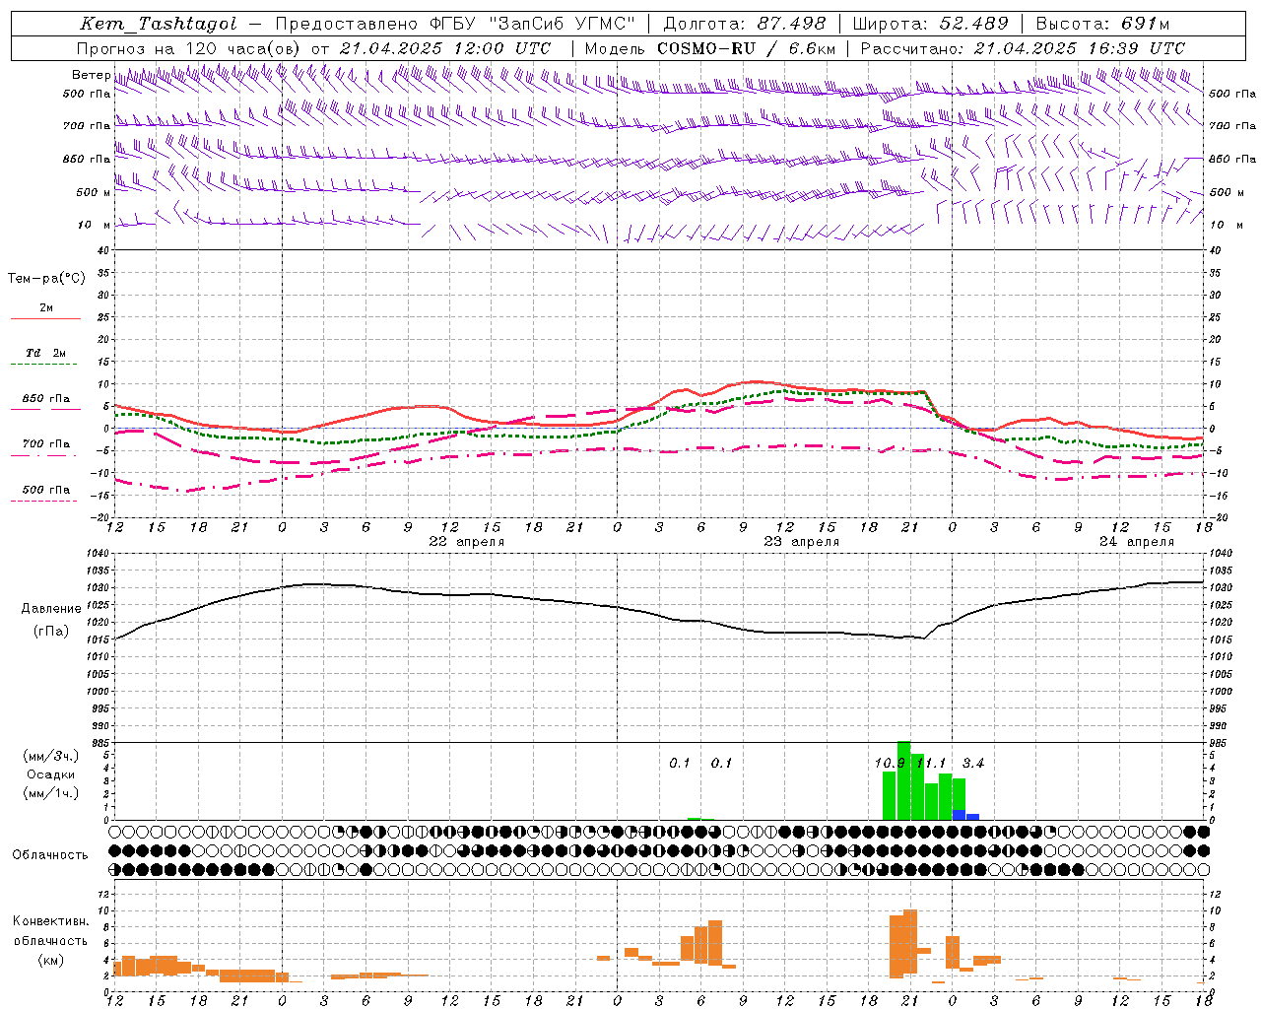Click the station name Kem_Tashtagol
This screenshot has width=1261, height=1009.
pos(159,25)
